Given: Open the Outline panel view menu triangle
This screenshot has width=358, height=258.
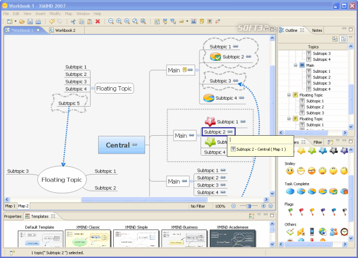Looking at the screenshot, I should pos(351,37).
